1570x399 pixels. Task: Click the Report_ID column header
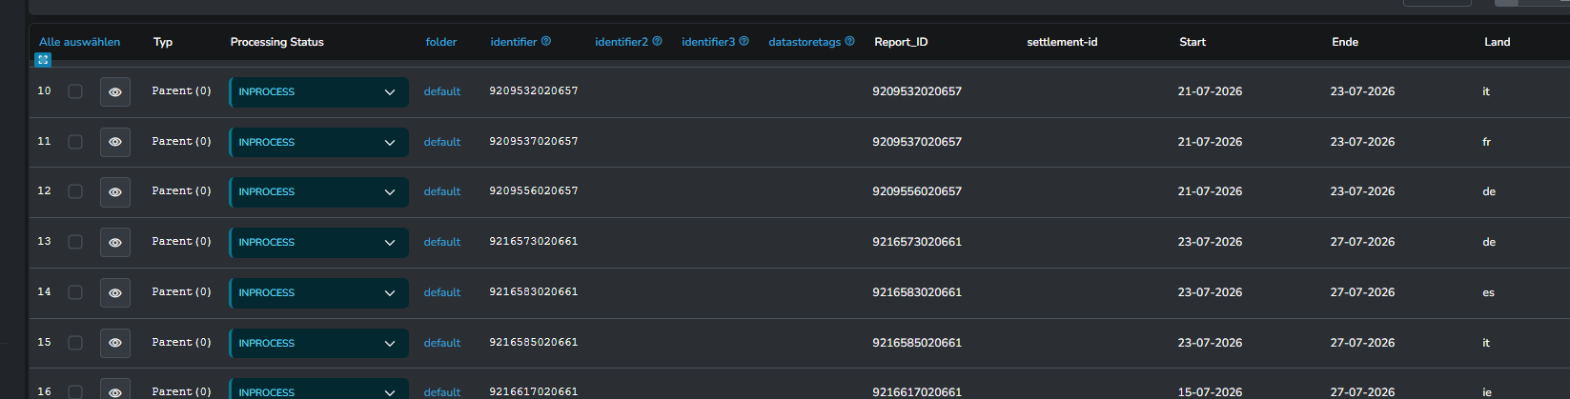click(901, 42)
